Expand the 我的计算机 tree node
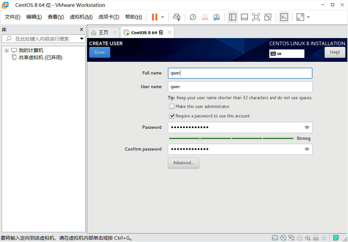The height and width of the screenshot is (242, 348). (x=7, y=51)
